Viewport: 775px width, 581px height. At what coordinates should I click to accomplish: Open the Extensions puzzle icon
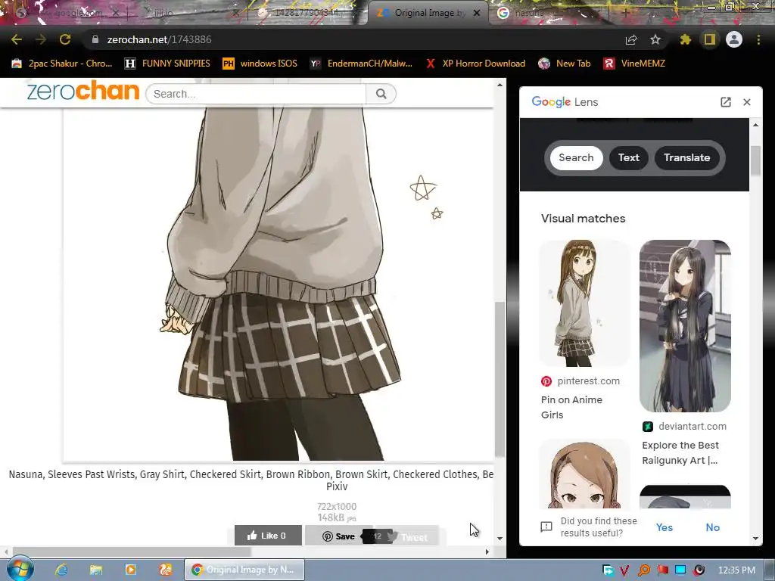(x=685, y=39)
